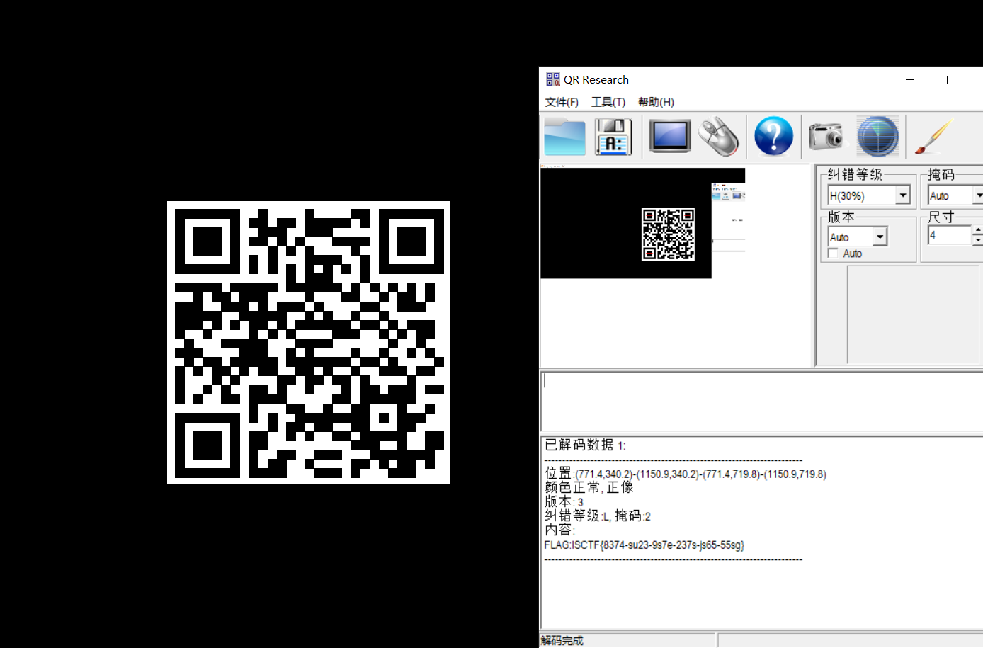Select the paintbrush tool icon
Viewport: 983px width, 648px height.
point(933,136)
